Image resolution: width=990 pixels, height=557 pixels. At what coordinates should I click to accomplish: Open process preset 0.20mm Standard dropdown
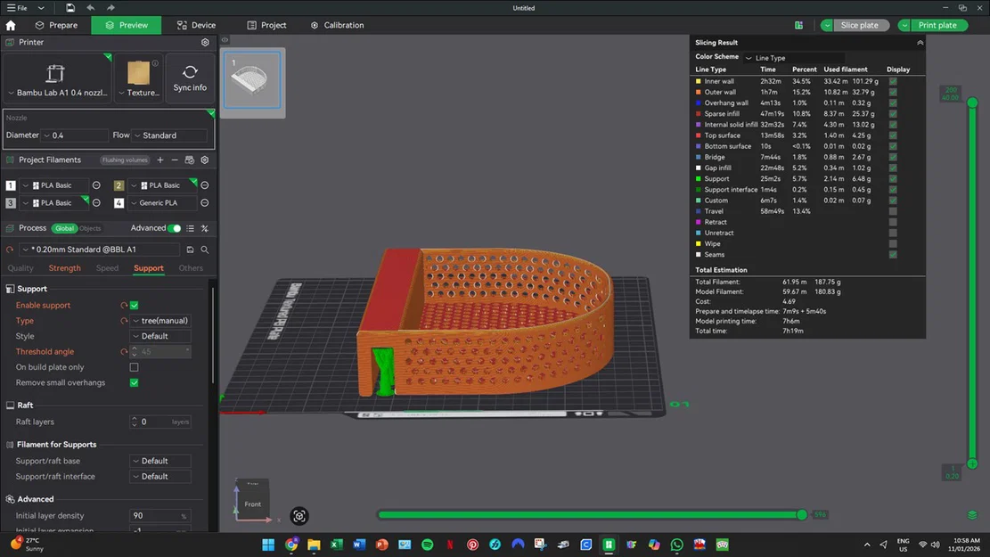(100, 250)
